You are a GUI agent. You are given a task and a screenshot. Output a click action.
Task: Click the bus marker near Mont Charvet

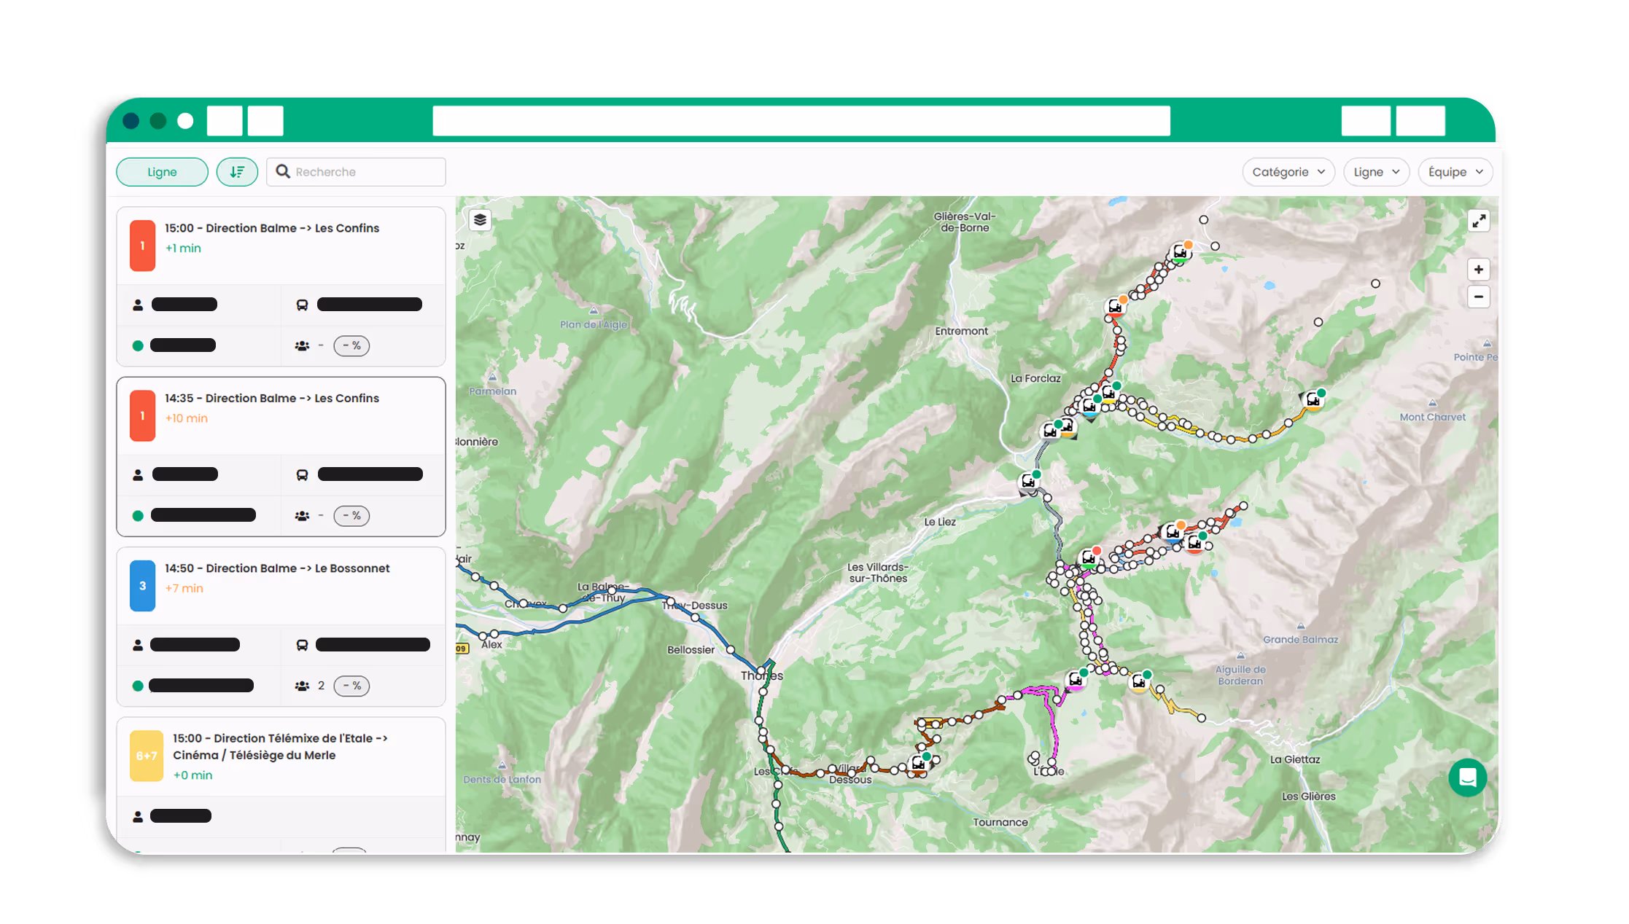point(1313,400)
